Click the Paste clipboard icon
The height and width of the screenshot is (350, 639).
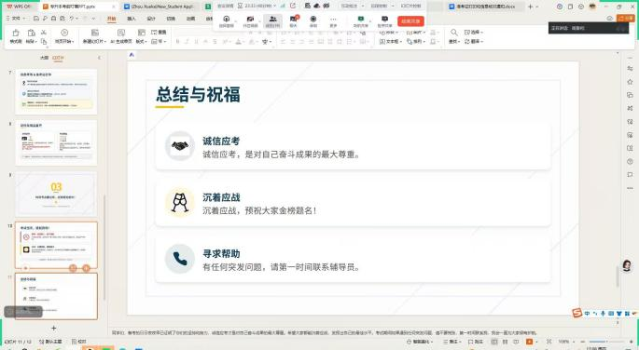point(31,33)
